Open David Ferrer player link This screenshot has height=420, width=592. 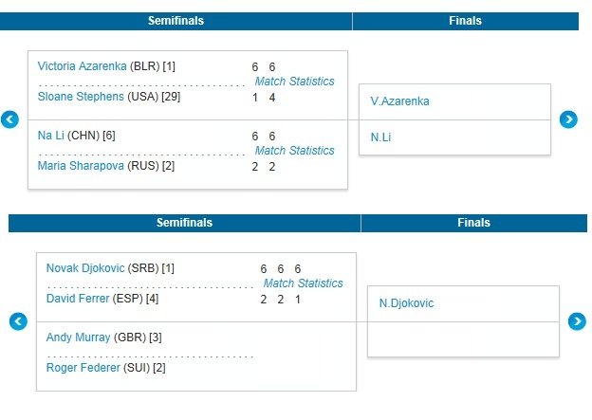tap(78, 299)
